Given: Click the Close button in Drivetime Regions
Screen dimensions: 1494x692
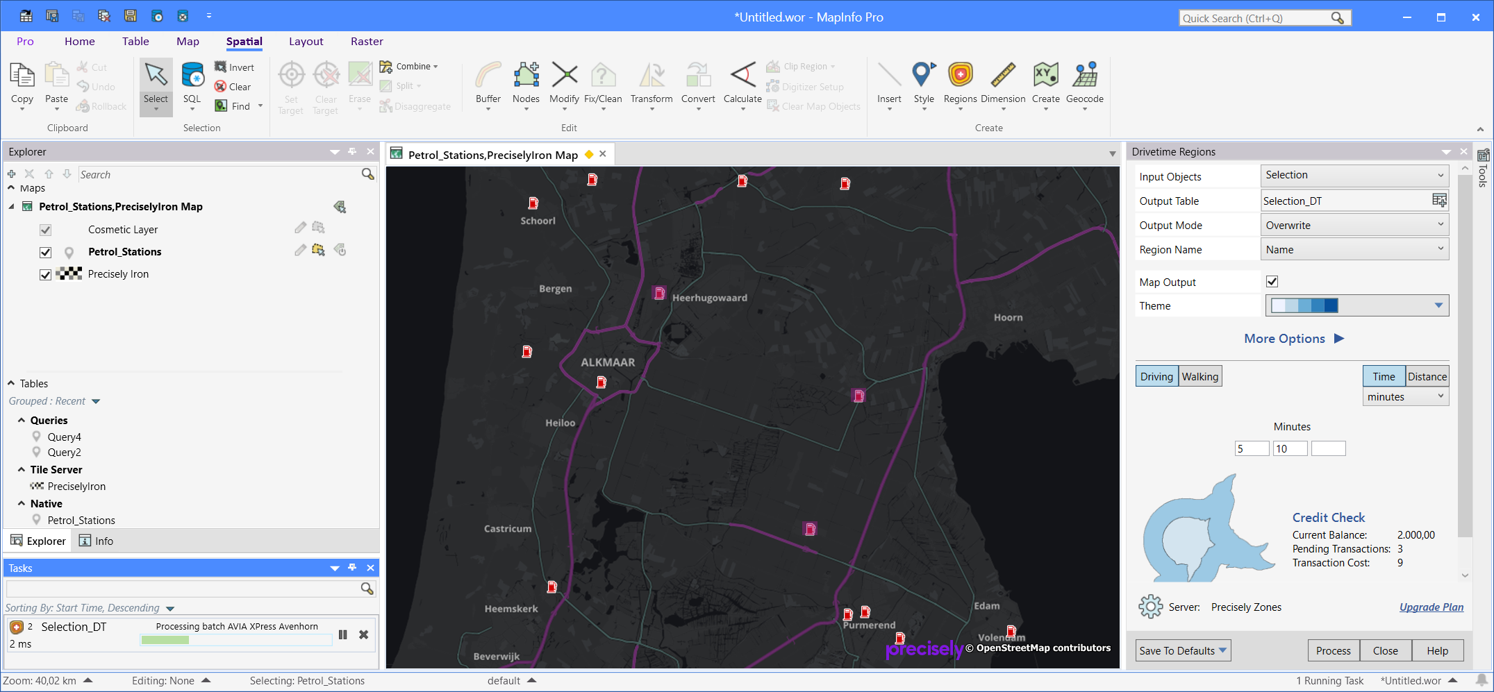Looking at the screenshot, I should click(x=1386, y=650).
